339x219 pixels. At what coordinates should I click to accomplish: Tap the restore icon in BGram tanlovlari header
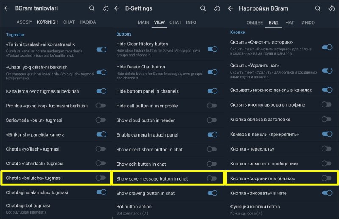(106, 8)
